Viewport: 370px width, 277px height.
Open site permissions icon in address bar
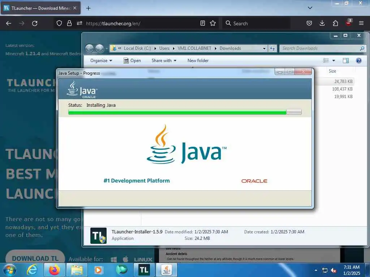(x=79, y=23)
